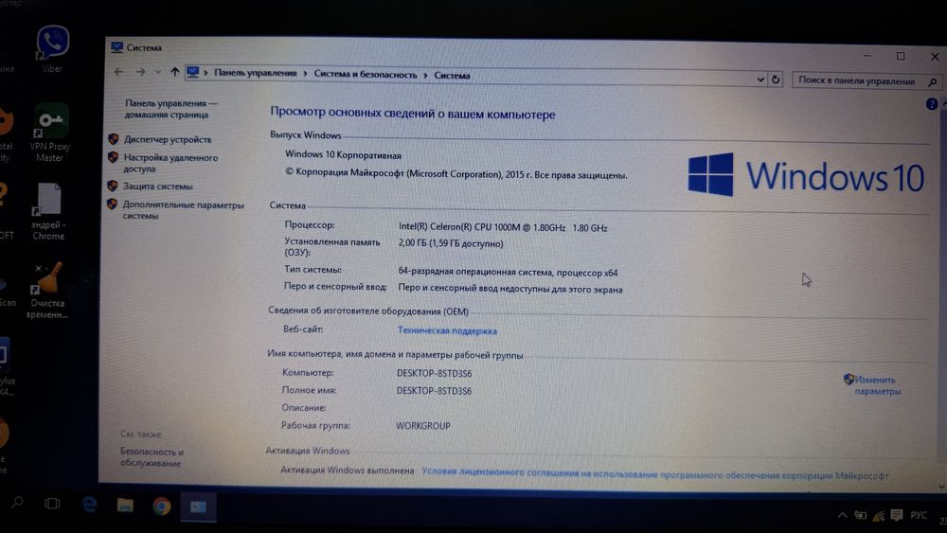This screenshot has height=533, width=947.
Task: Open the network icon in system tray
Action: (x=879, y=516)
